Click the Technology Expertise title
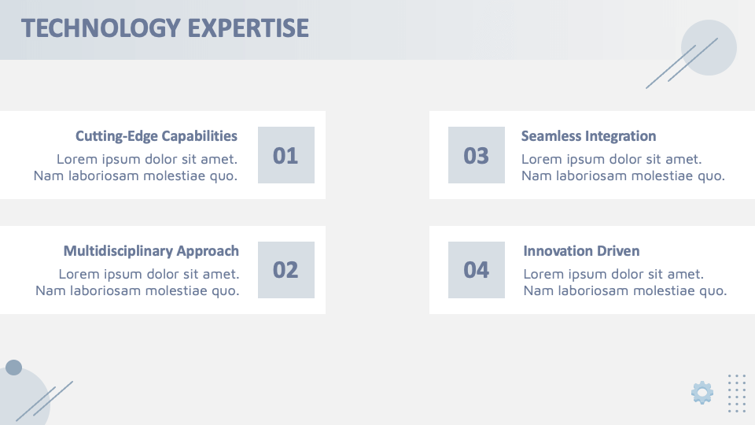 (x=165, y=28)
